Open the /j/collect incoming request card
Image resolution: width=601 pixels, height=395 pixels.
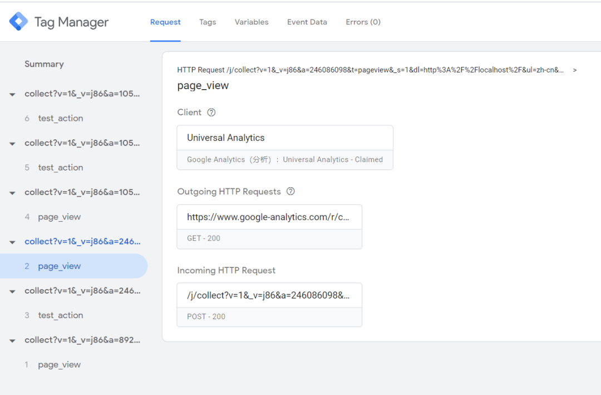(x=269, y=305)
